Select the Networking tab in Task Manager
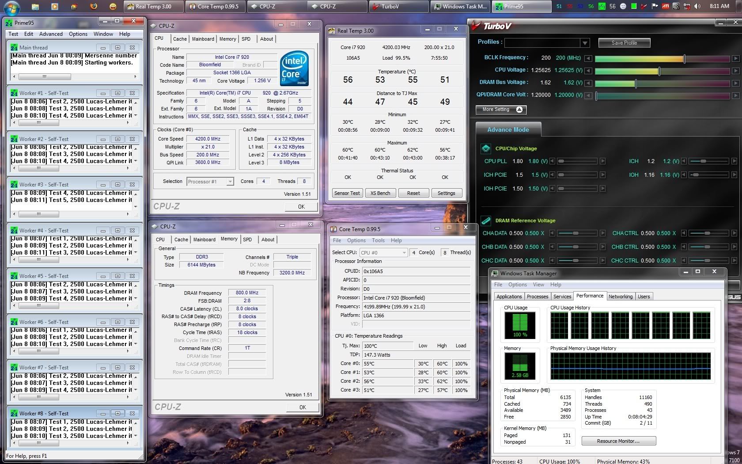This screenshot has width=742, height=464. point(620,297)
